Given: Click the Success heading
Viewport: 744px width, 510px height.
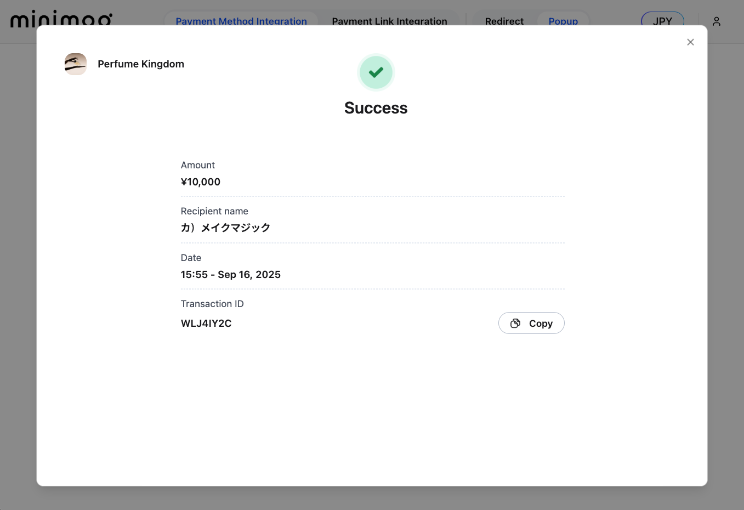Looking at the screenshot, I should point(376,108).
